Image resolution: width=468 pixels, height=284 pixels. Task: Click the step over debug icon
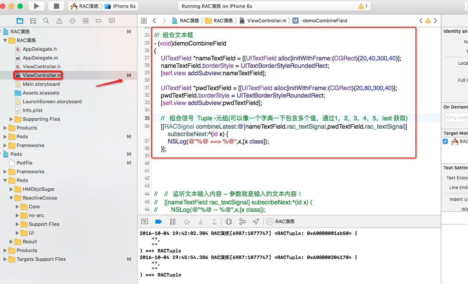click(x=186, y=221)
